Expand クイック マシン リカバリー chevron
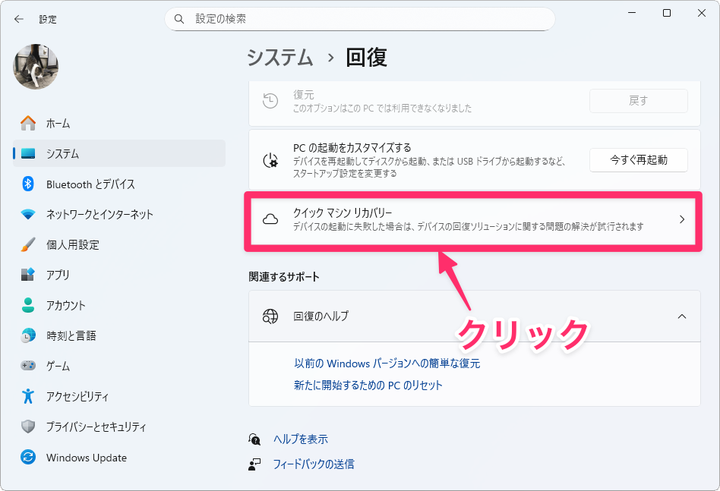Screen dimensions: 720x491 [682, 219]
